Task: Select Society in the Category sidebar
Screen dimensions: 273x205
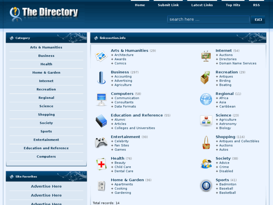Action: 46,123
